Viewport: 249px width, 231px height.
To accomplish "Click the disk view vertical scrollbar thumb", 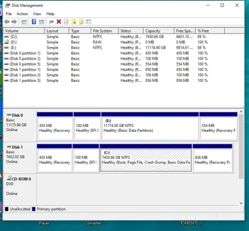I will (241, 146).
